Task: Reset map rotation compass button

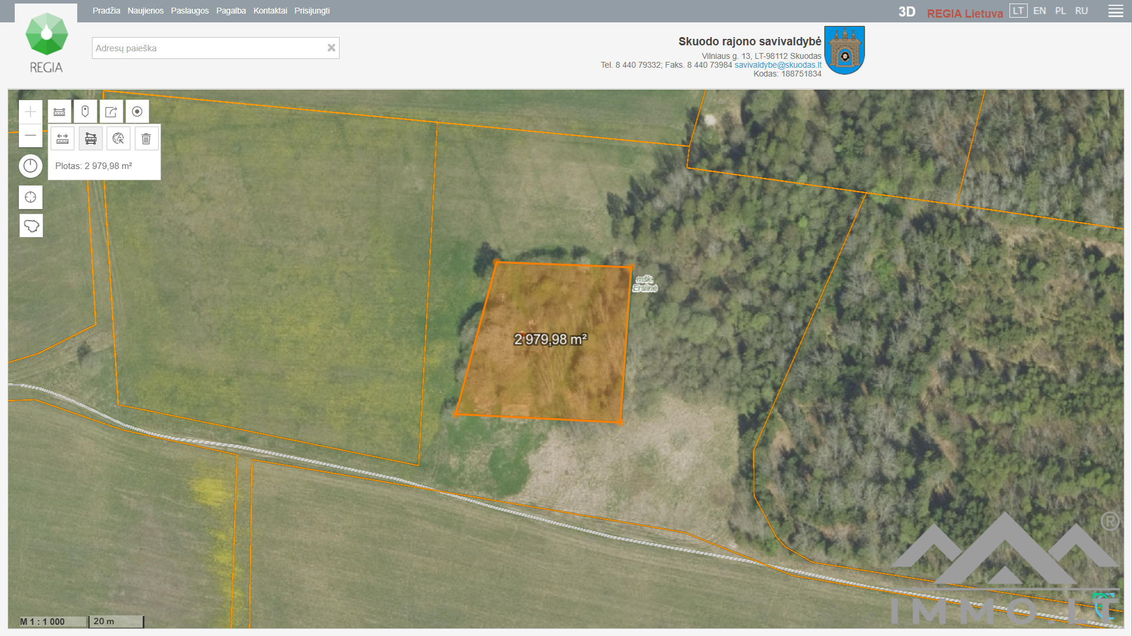Action: click(31, 166)
